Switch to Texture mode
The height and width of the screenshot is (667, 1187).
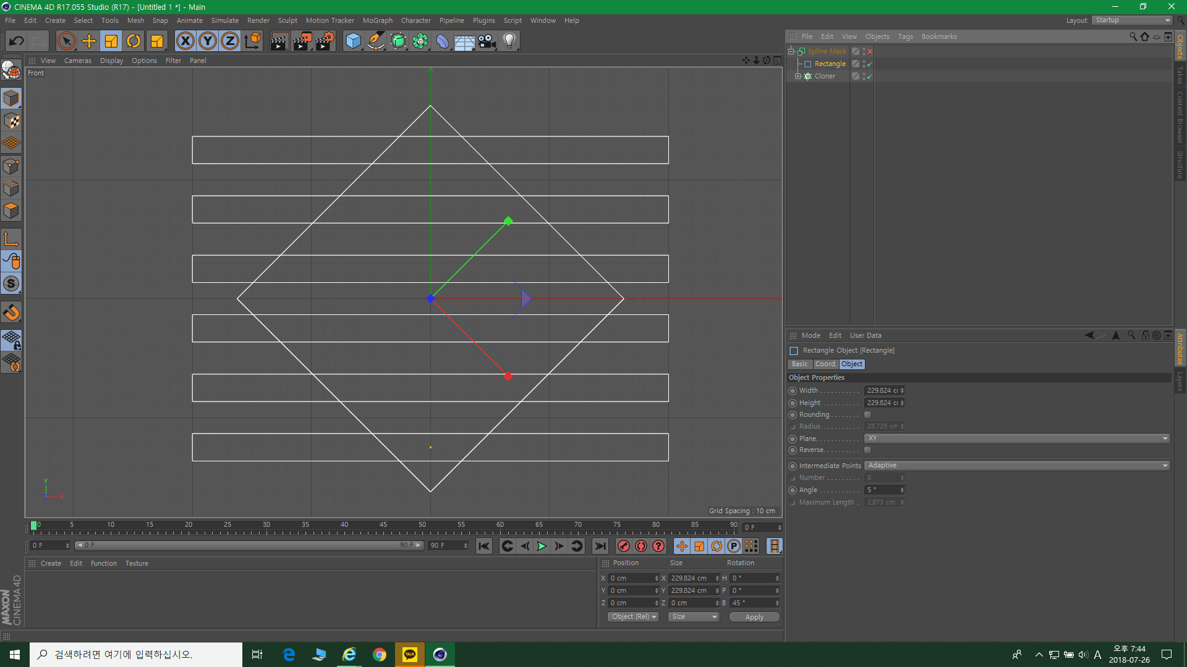click(11, 121)
